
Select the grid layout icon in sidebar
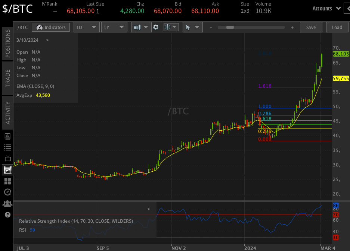click(7, 181)
